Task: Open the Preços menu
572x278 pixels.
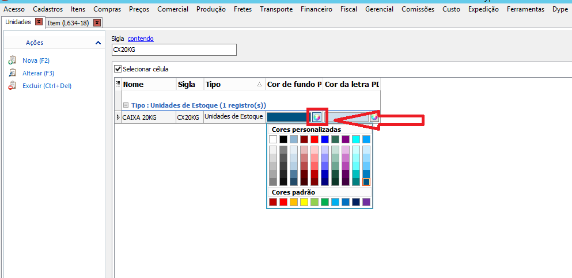Action: (x=139, y=9)
